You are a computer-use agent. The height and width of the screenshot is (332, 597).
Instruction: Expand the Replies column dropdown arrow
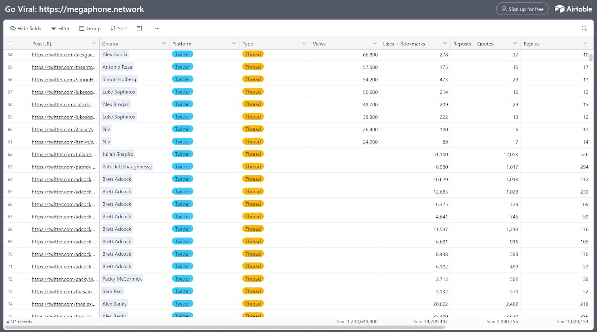click(x=585, y=44)
